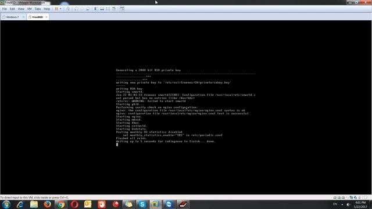Take a snapshot of this virtual machine
Image resolution: width=372 pixels, height=209 pixels.
click(76, 9)
